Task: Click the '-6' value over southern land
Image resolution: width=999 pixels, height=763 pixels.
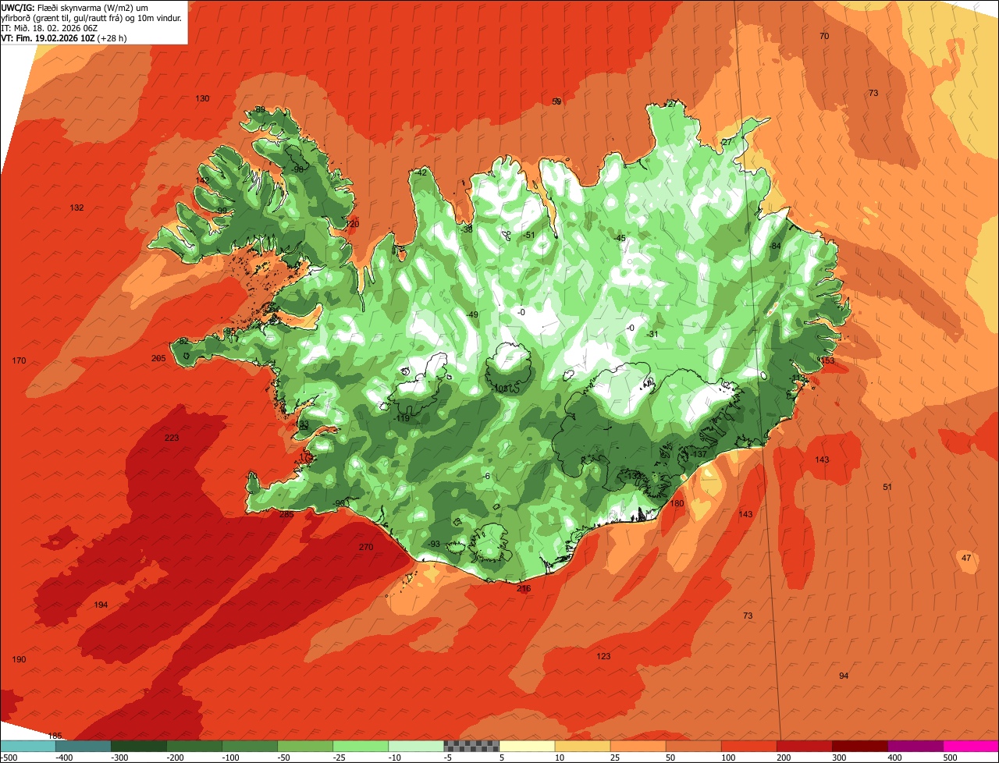Action: pos(485,477)
